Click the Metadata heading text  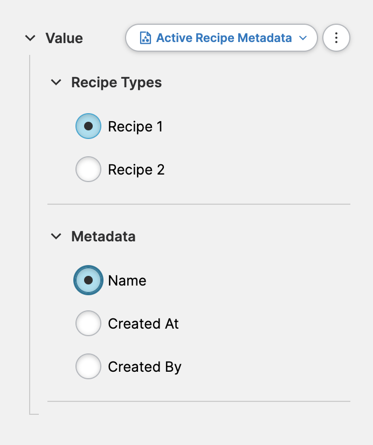coord(103,237)
